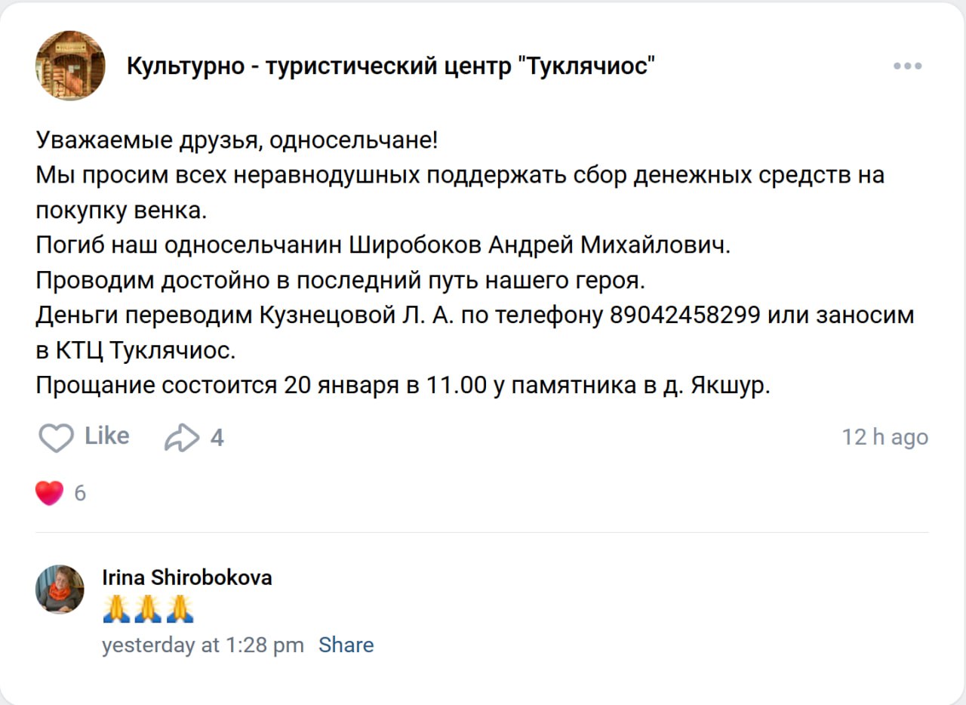Click the share count number 4
Screen dimensions: 966x705
coord(217,437)
